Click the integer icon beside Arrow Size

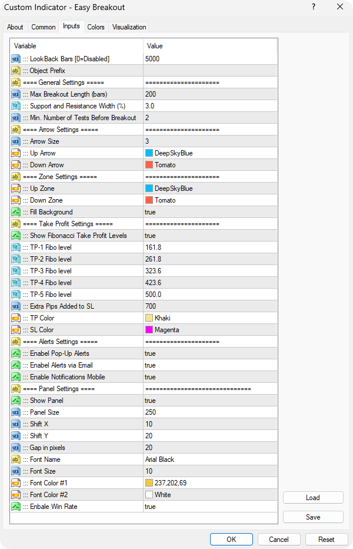[16, 141]
